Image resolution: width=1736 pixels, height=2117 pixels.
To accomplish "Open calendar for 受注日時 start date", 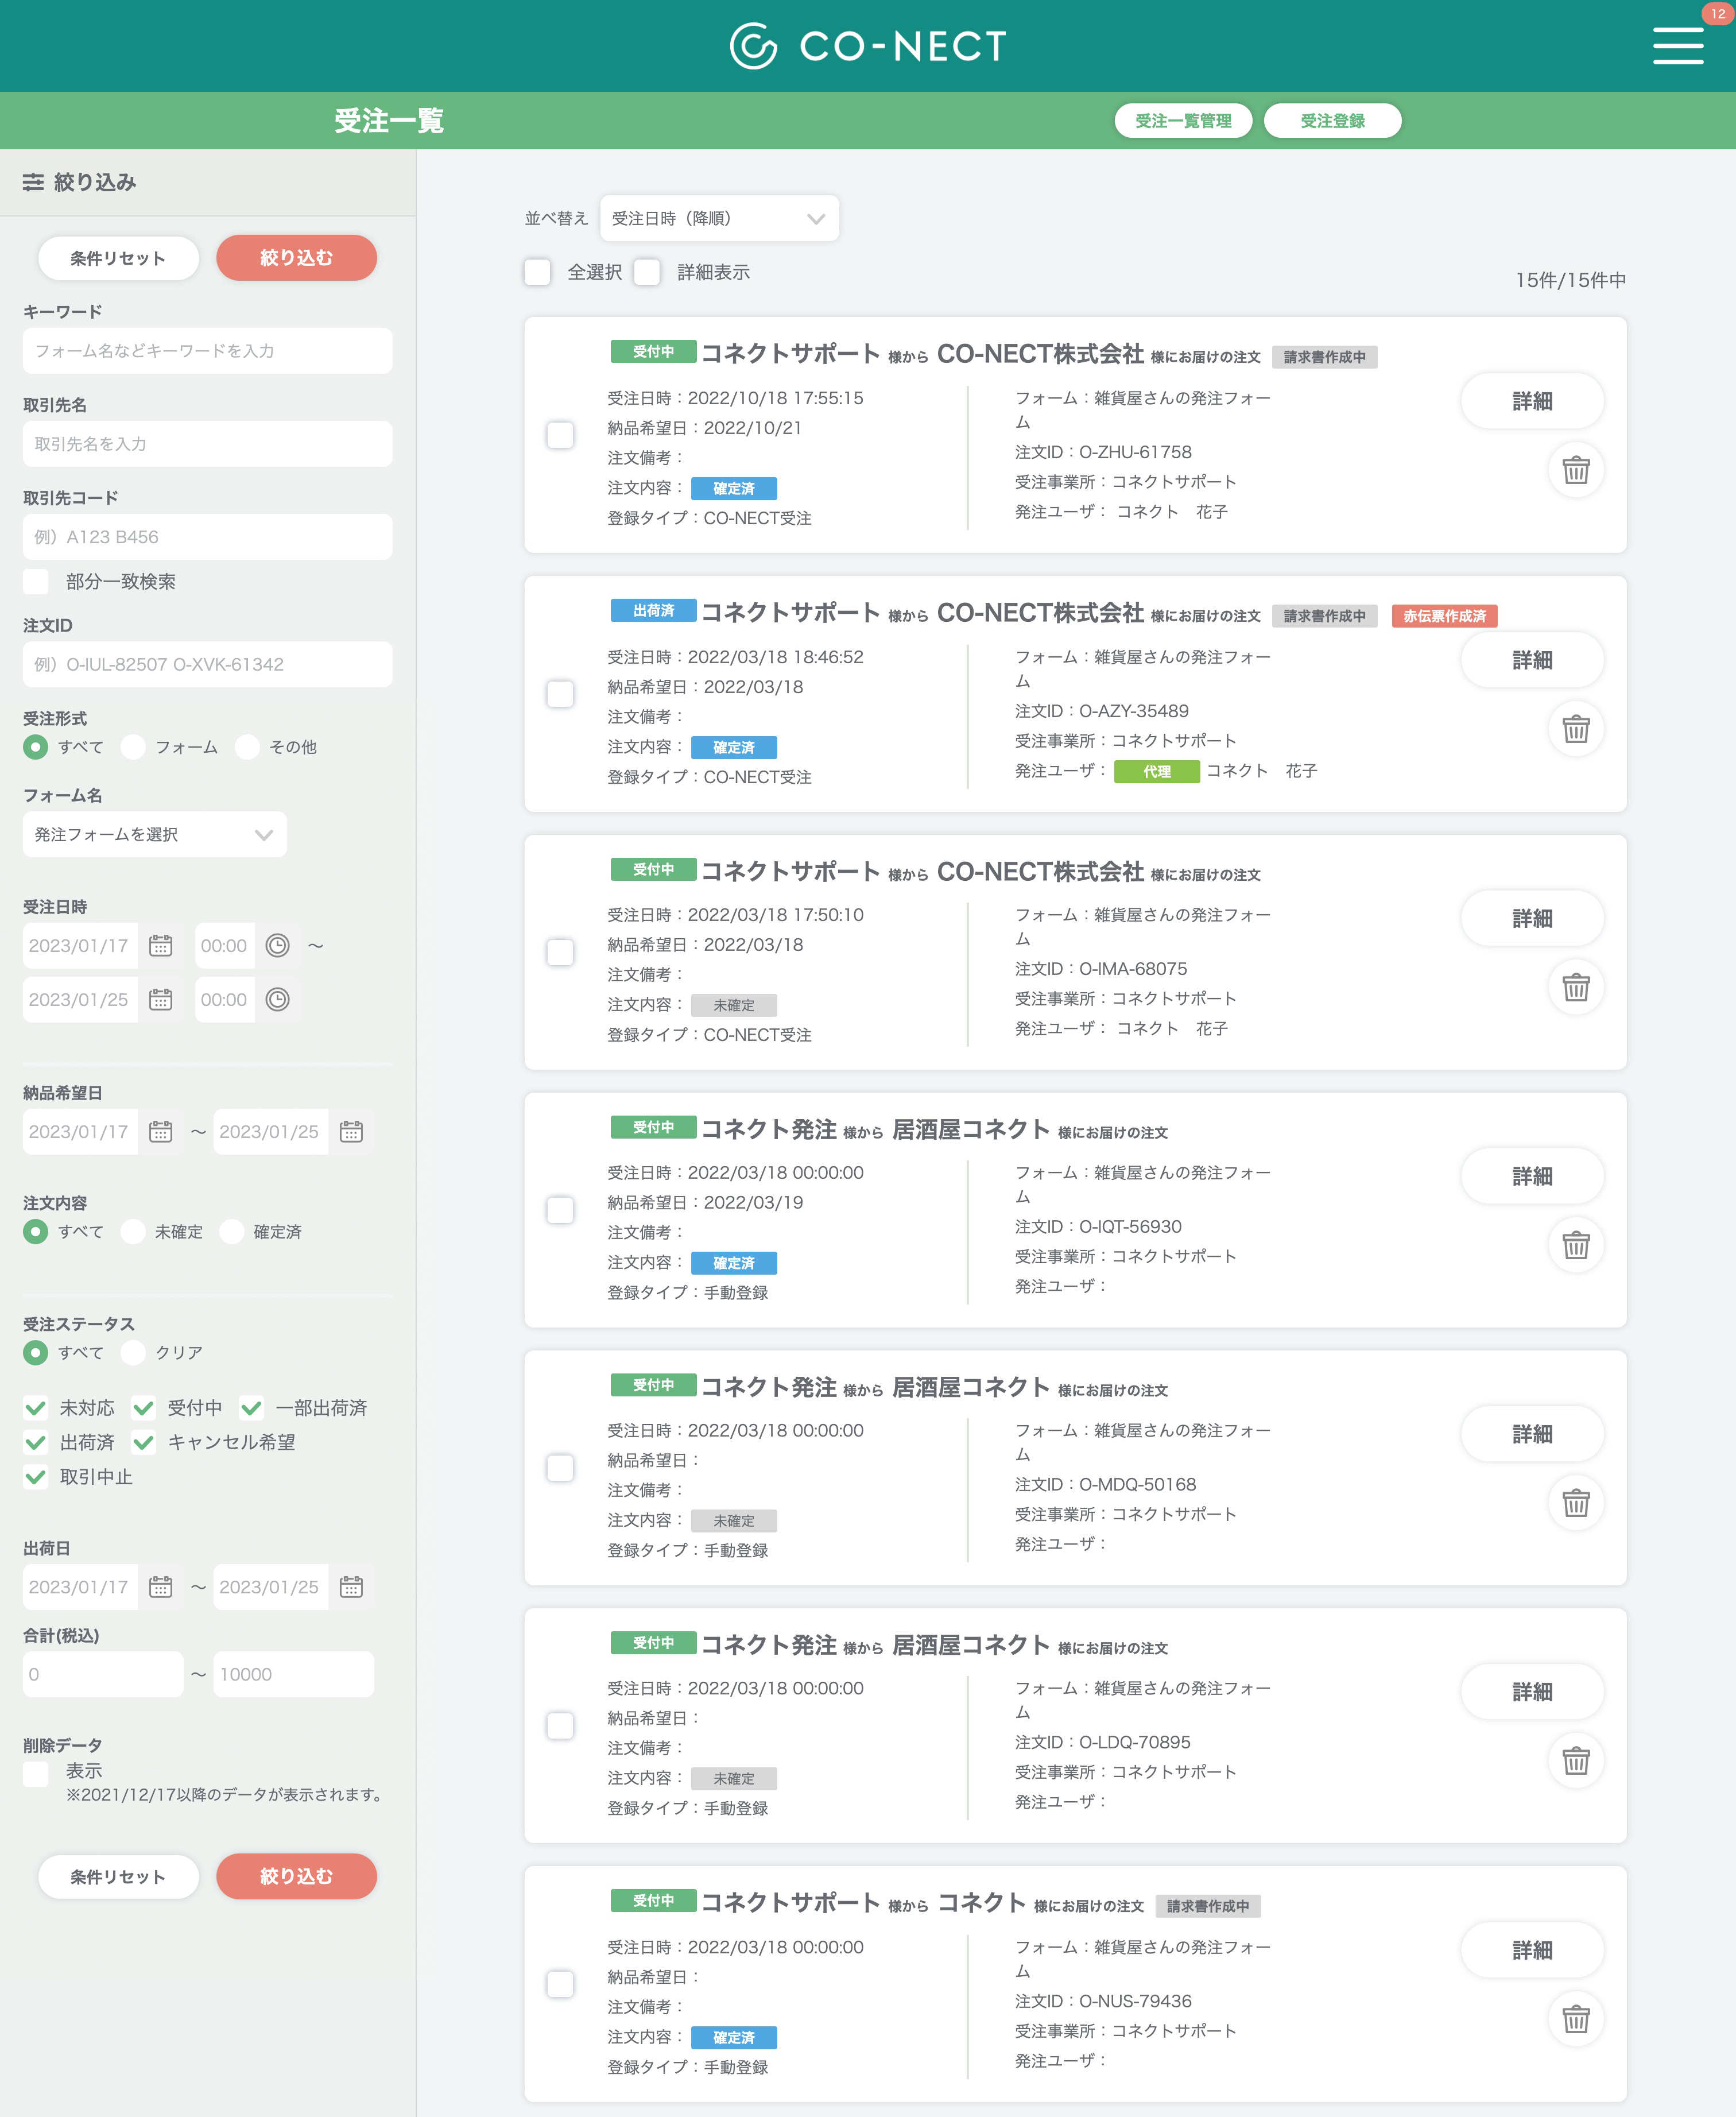I will (x=160, y=946).
